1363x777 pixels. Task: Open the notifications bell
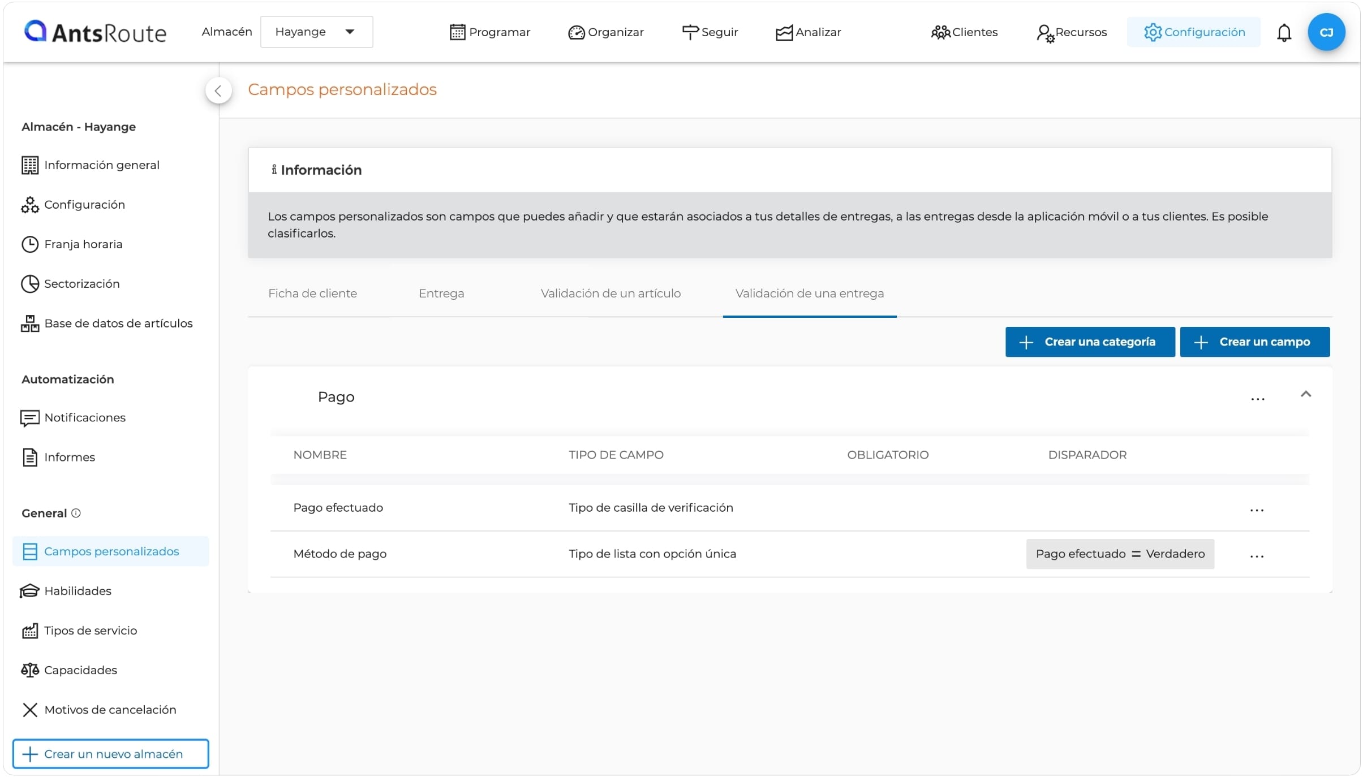tap(1284, 32)
